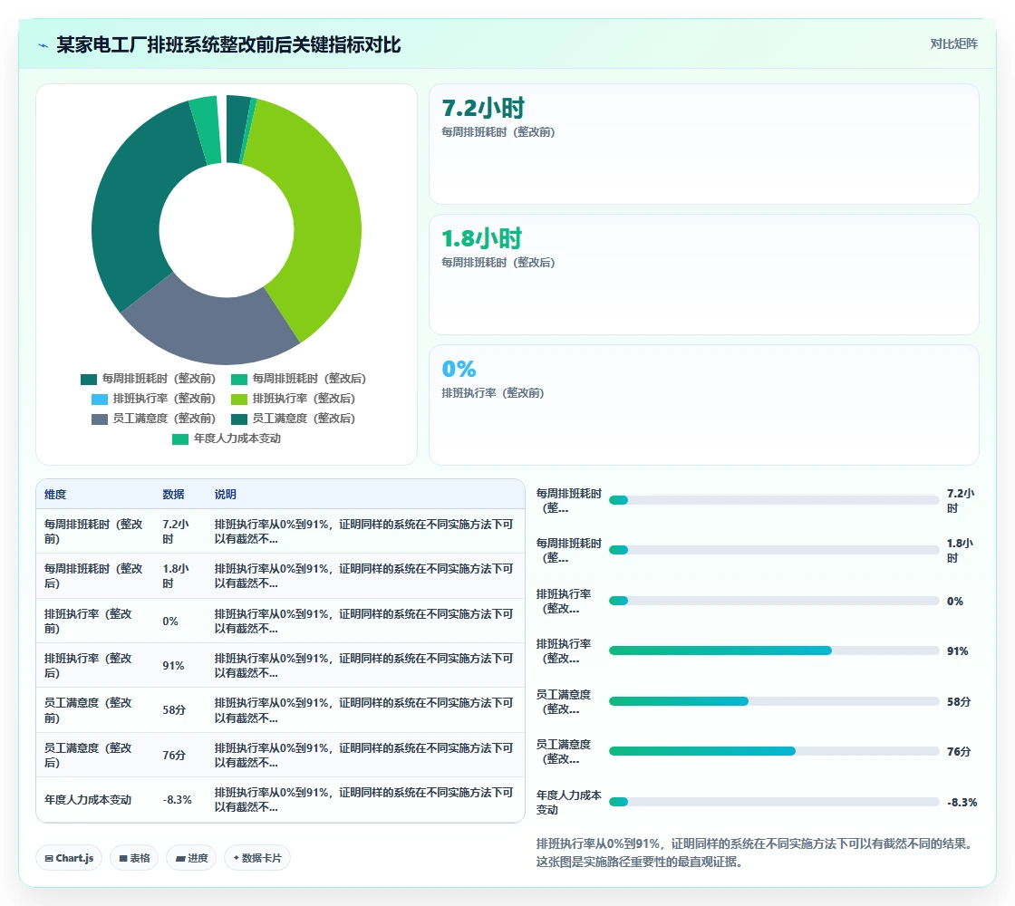Click the -8.3% 年度人力成本变动 progress bar
The image size is (1015, 906).
774,802
